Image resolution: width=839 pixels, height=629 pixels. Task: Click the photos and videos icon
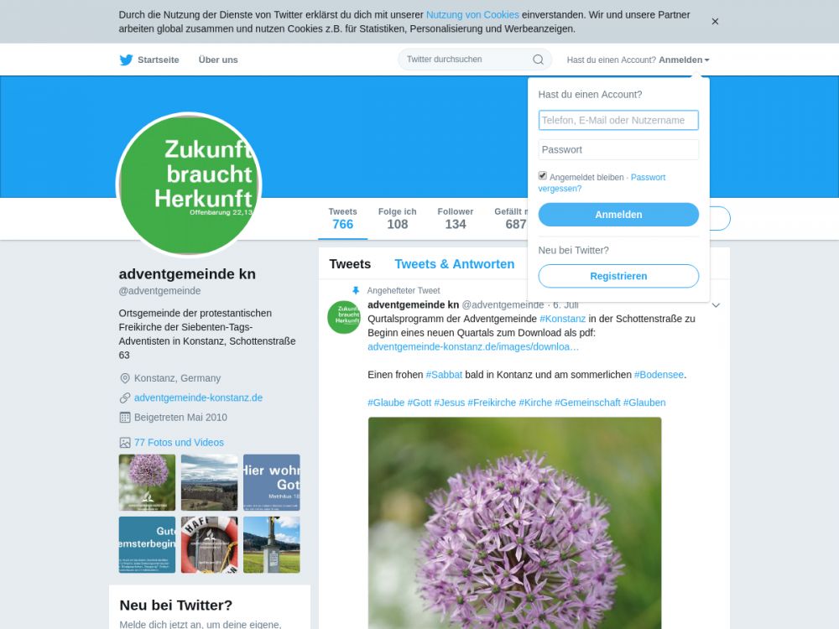(x=125, y=442)
